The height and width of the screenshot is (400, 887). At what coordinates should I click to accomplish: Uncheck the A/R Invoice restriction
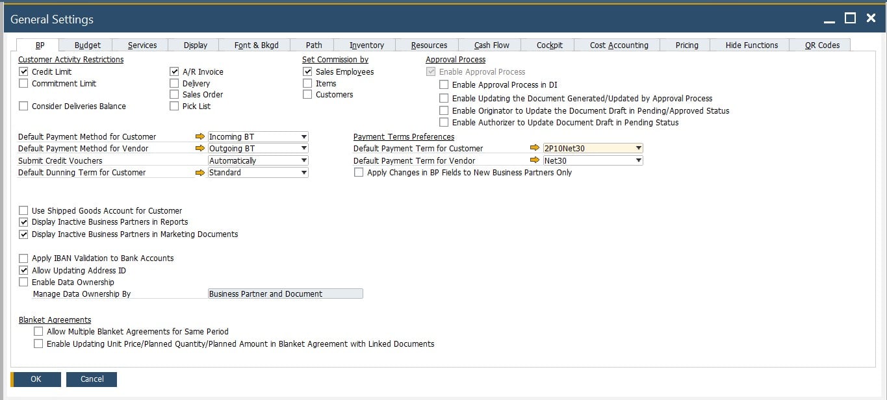pyautogui.click(x=174, y=72)
